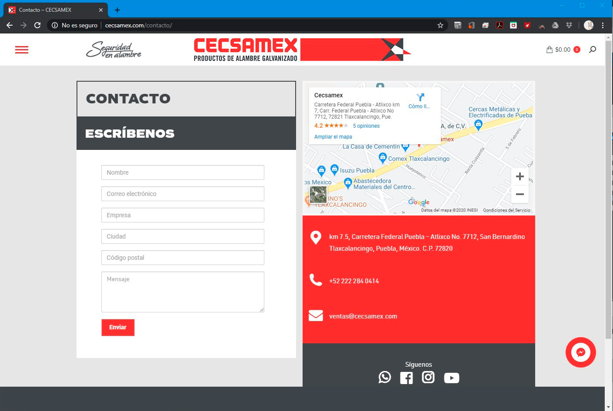Image resolution: width=613 pixels, height=411 pixels.
Task: Click the Empresa input field
Action: (183, 215)
